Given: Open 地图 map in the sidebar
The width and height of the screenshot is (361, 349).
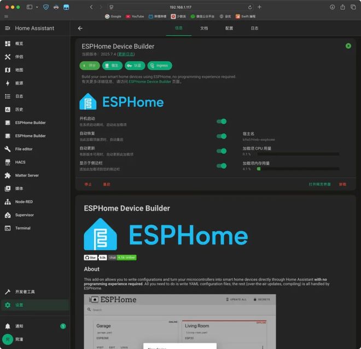Looking at the screenshot, I should click(x=35, y=70).
